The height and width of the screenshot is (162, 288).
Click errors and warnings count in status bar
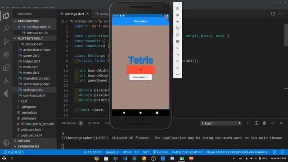click(x=14, y=152)
